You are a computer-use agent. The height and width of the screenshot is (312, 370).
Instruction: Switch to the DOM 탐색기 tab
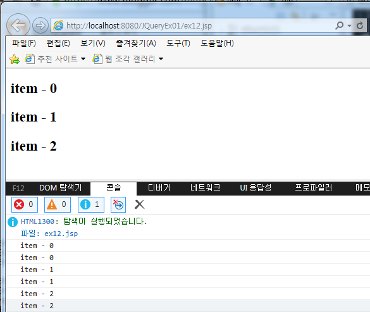point(61,188)
